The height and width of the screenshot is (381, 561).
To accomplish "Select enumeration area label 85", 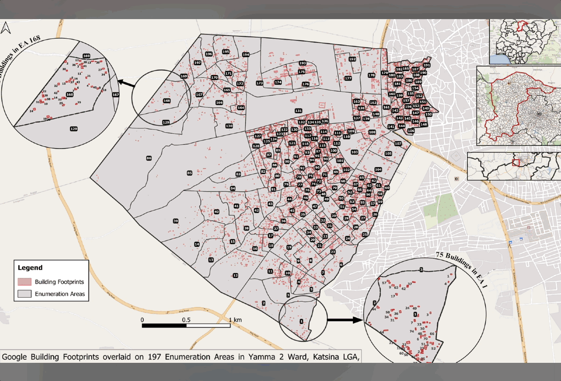I will click(189, 173).
